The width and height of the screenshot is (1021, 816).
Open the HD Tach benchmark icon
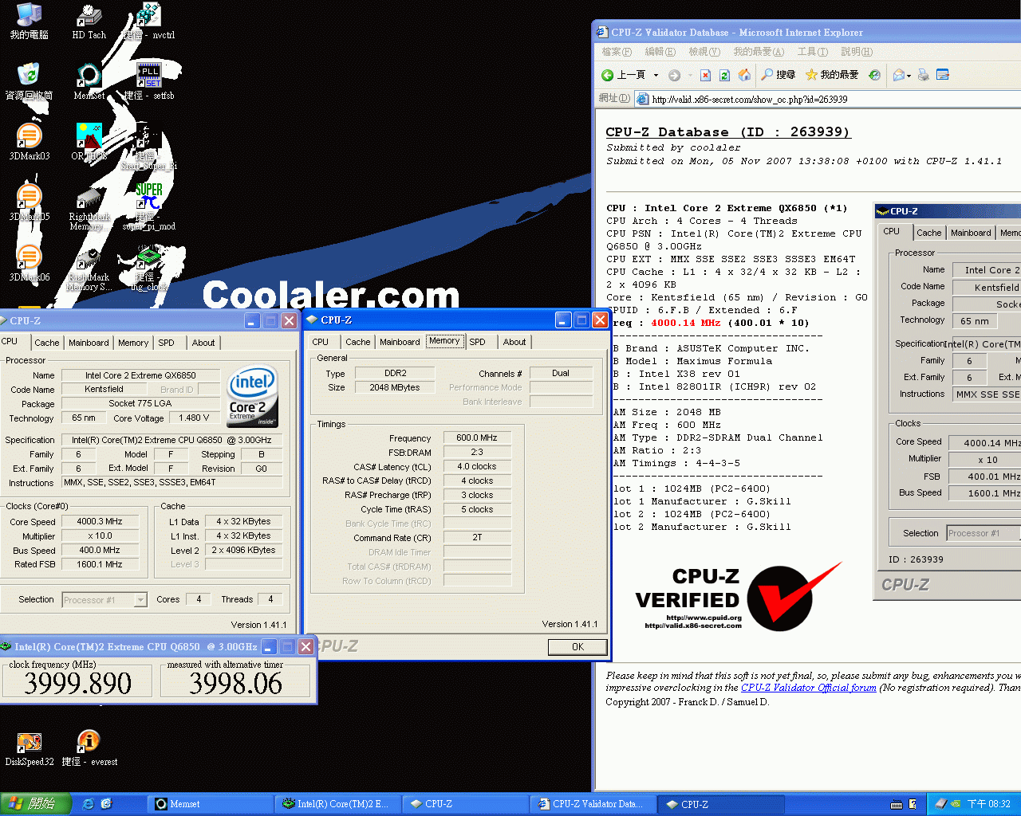tap(88, 18)
